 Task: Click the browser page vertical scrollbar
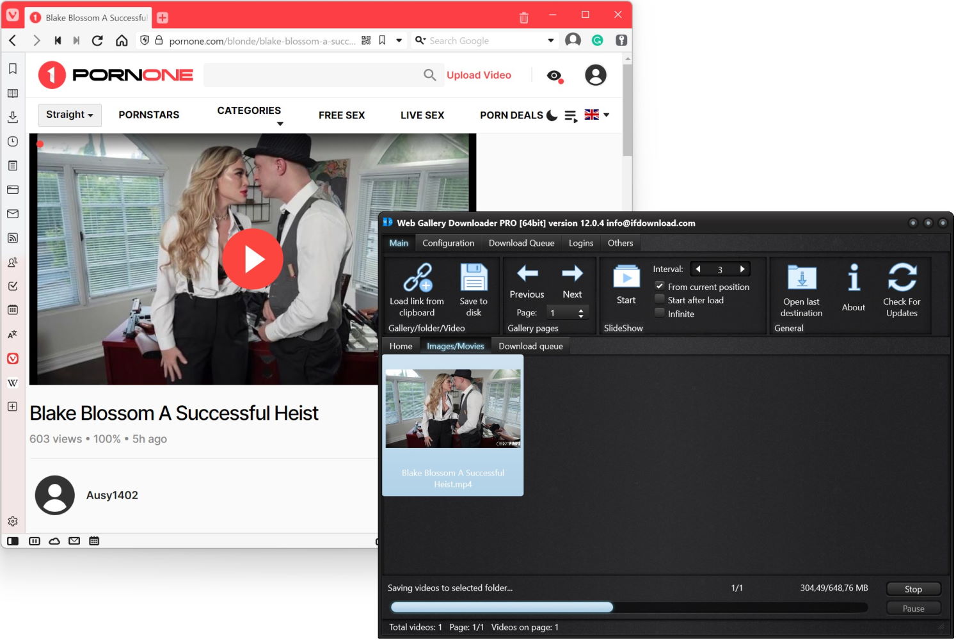coord(627,109)
